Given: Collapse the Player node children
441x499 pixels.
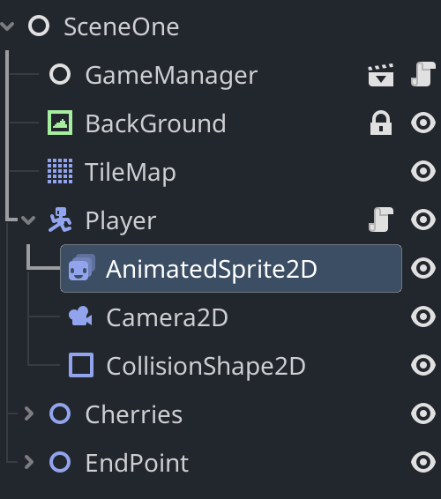Looking at the screenshot, I should click(28, 220).
